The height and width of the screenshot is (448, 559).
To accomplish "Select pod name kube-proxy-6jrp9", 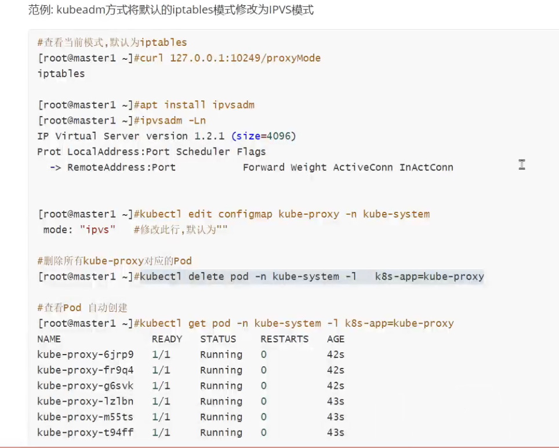I will click(85, 355).
